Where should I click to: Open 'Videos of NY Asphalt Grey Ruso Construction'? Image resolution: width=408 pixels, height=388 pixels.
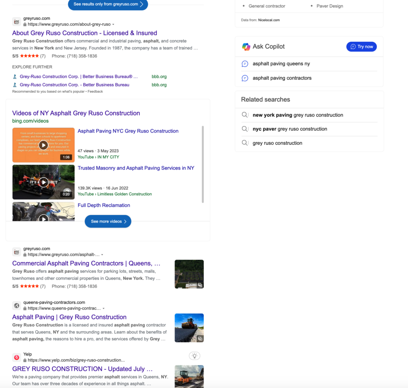[76, 113]
